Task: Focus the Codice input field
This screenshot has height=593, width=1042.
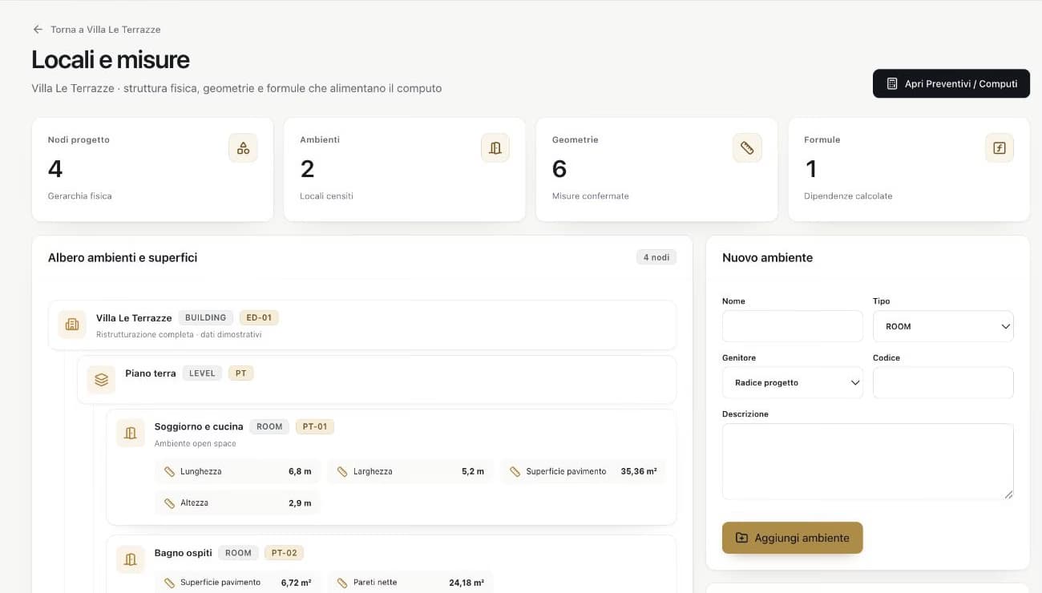Action: pos(943,383)
